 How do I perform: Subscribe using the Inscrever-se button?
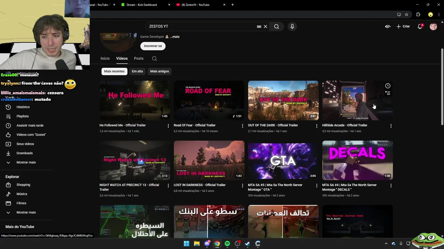153,46
